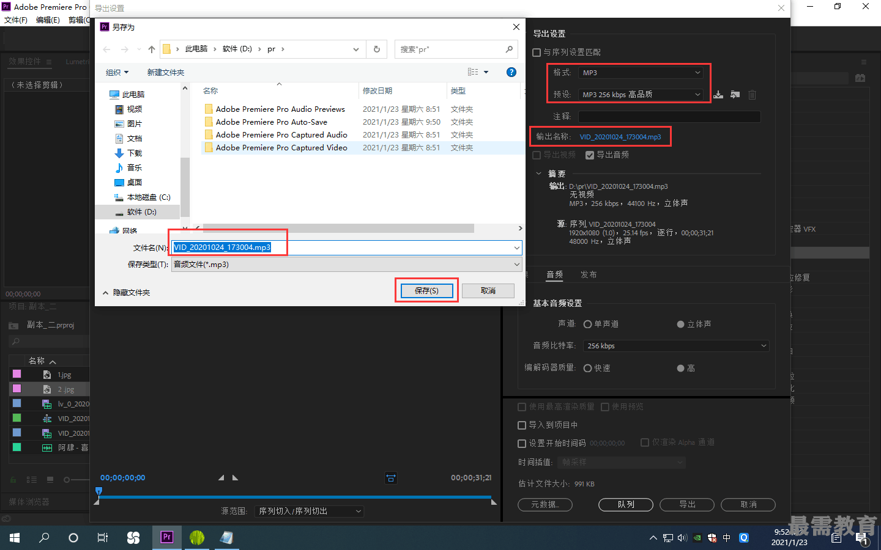Click Cancel (取消) in Save As dialog
The image size is (881, 550).
point(488,291)
